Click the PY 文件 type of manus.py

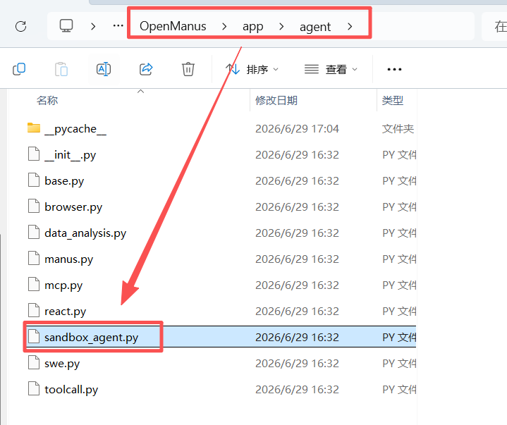pyautogui.click(x=399, y=259)
